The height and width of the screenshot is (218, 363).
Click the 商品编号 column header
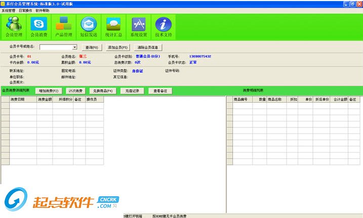click(243, 100)
